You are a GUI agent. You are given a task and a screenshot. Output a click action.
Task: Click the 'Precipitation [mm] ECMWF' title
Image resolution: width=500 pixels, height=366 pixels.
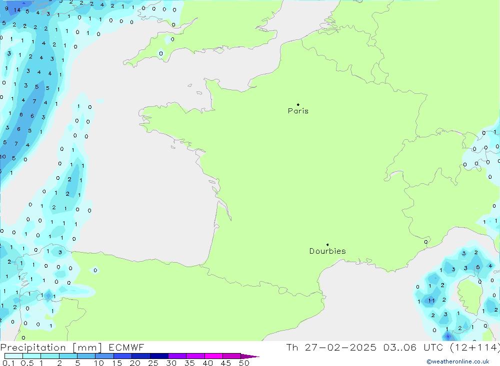[72, 347]
